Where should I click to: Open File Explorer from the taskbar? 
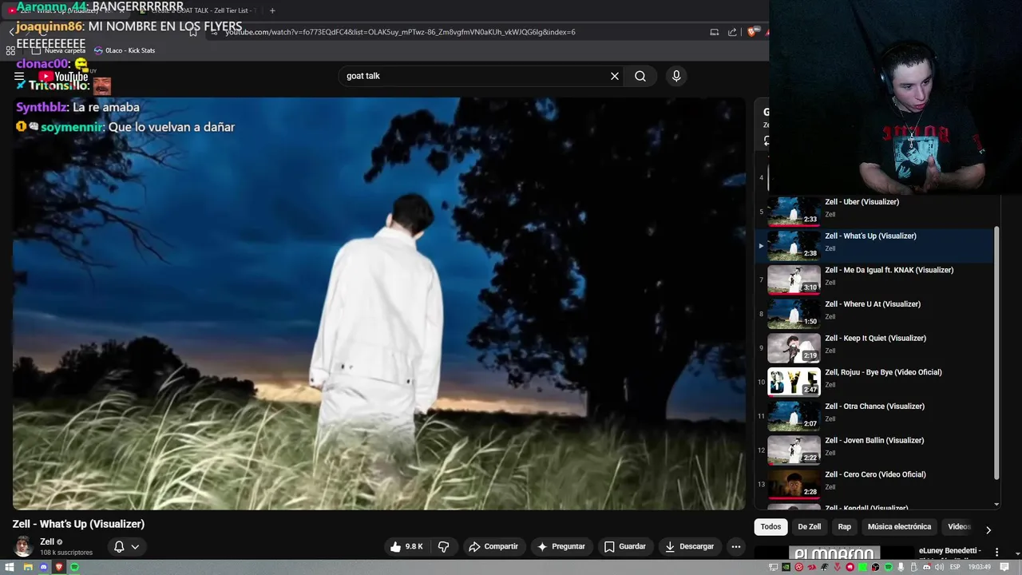click(28, 567)
